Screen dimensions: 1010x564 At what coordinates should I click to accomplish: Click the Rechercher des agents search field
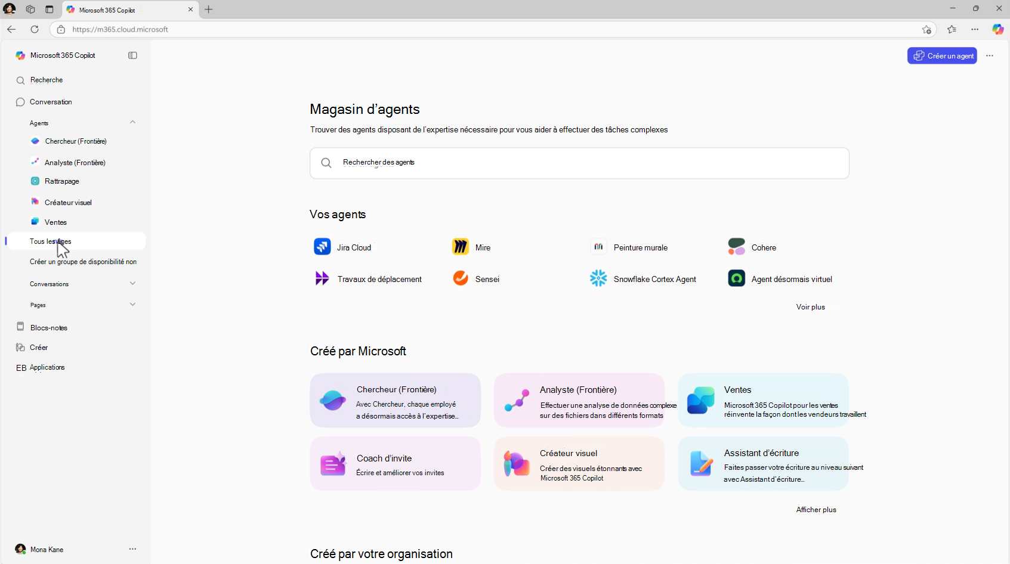click(579, 163)
